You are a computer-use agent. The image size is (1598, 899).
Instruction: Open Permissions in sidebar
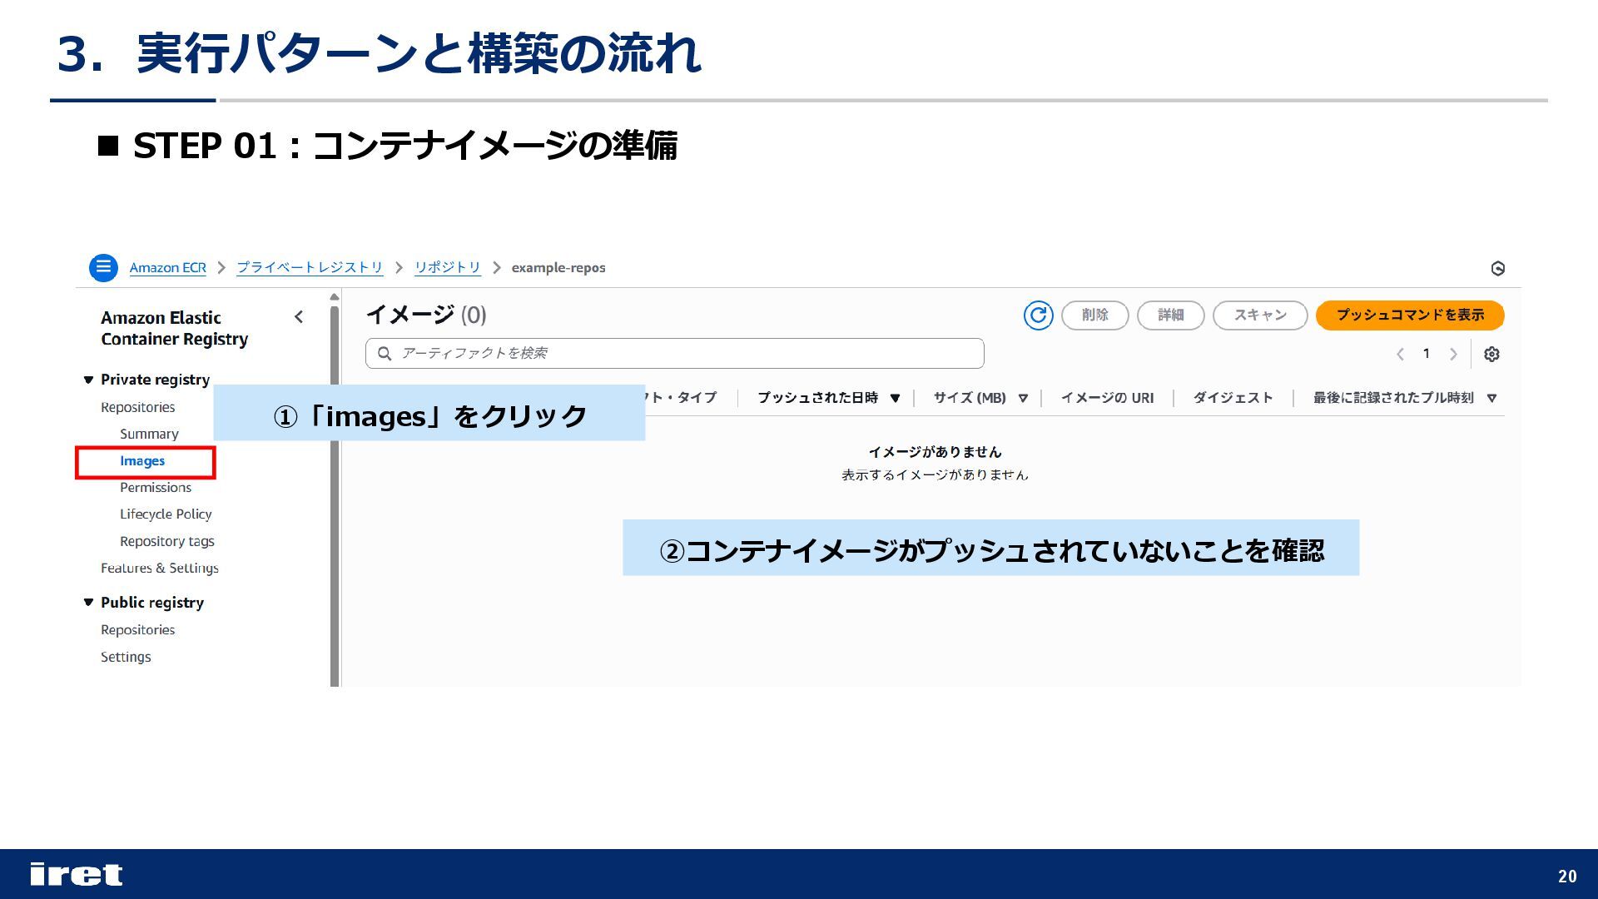pyautogui.click(x=156, y=488)
